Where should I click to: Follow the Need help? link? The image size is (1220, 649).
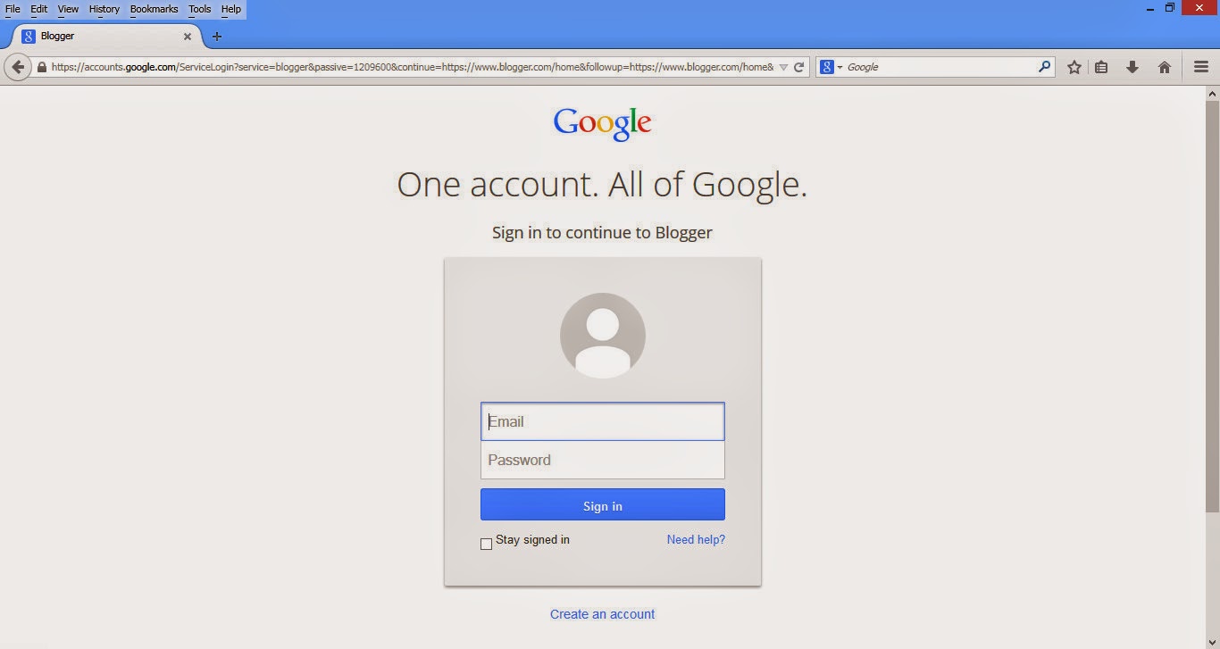[x=696, y=539]
